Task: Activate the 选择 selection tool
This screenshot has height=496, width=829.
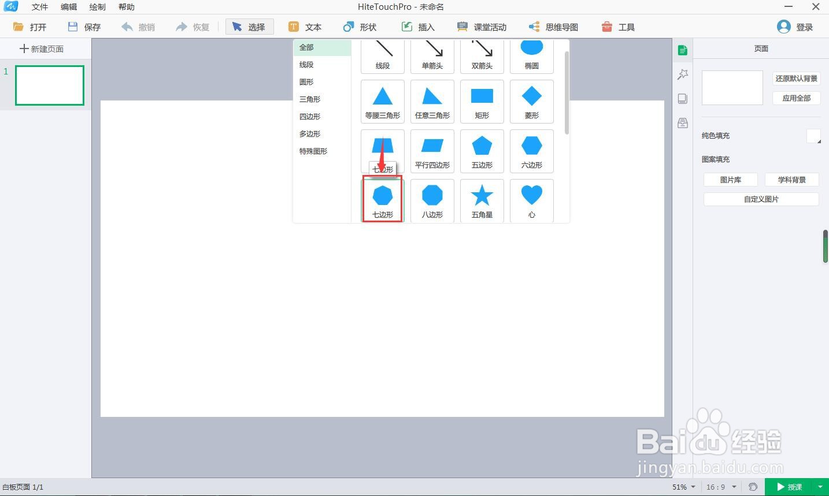Action: coord(249,27)
